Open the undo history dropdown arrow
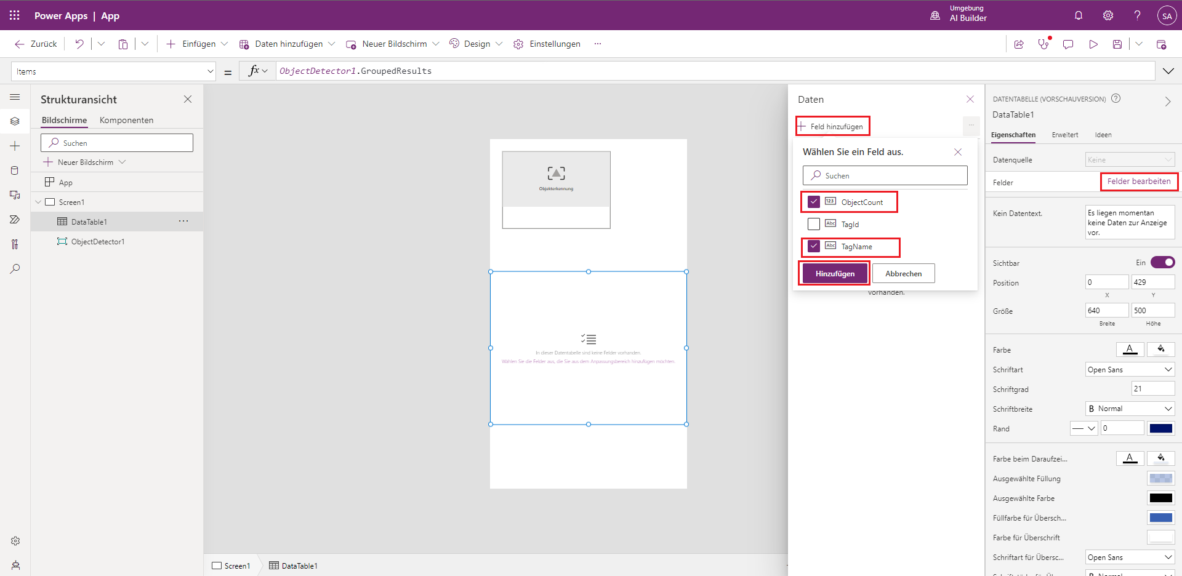1182x576 pixels. (101, 44)
